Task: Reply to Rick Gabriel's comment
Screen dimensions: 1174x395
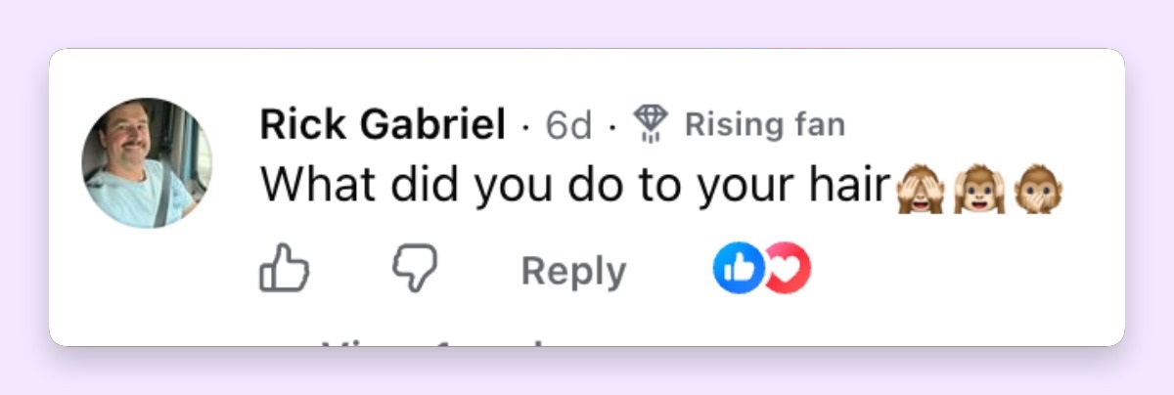Action: pos(574,271)
